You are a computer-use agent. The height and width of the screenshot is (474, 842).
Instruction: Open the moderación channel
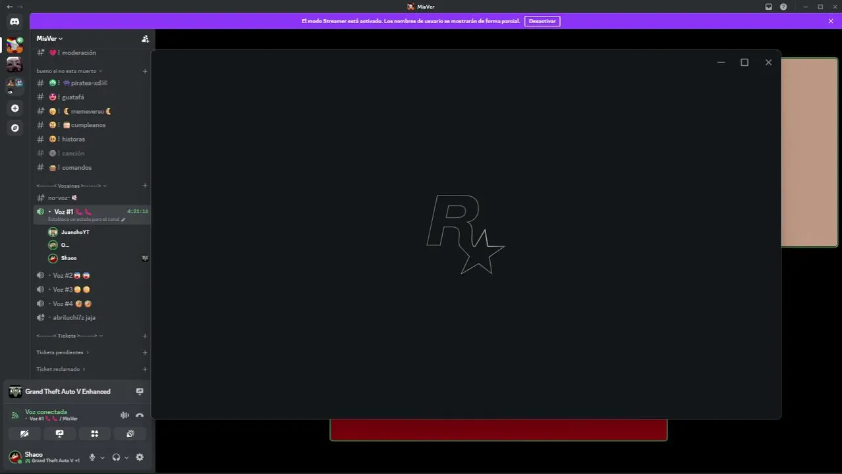click(x=92, y=53)
